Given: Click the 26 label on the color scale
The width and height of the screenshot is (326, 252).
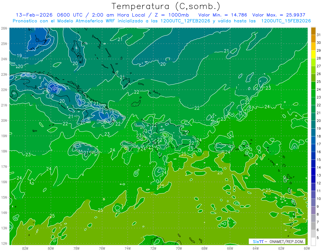Looking at the screenshot, I should pyautogui.click(x=319, y=74).
